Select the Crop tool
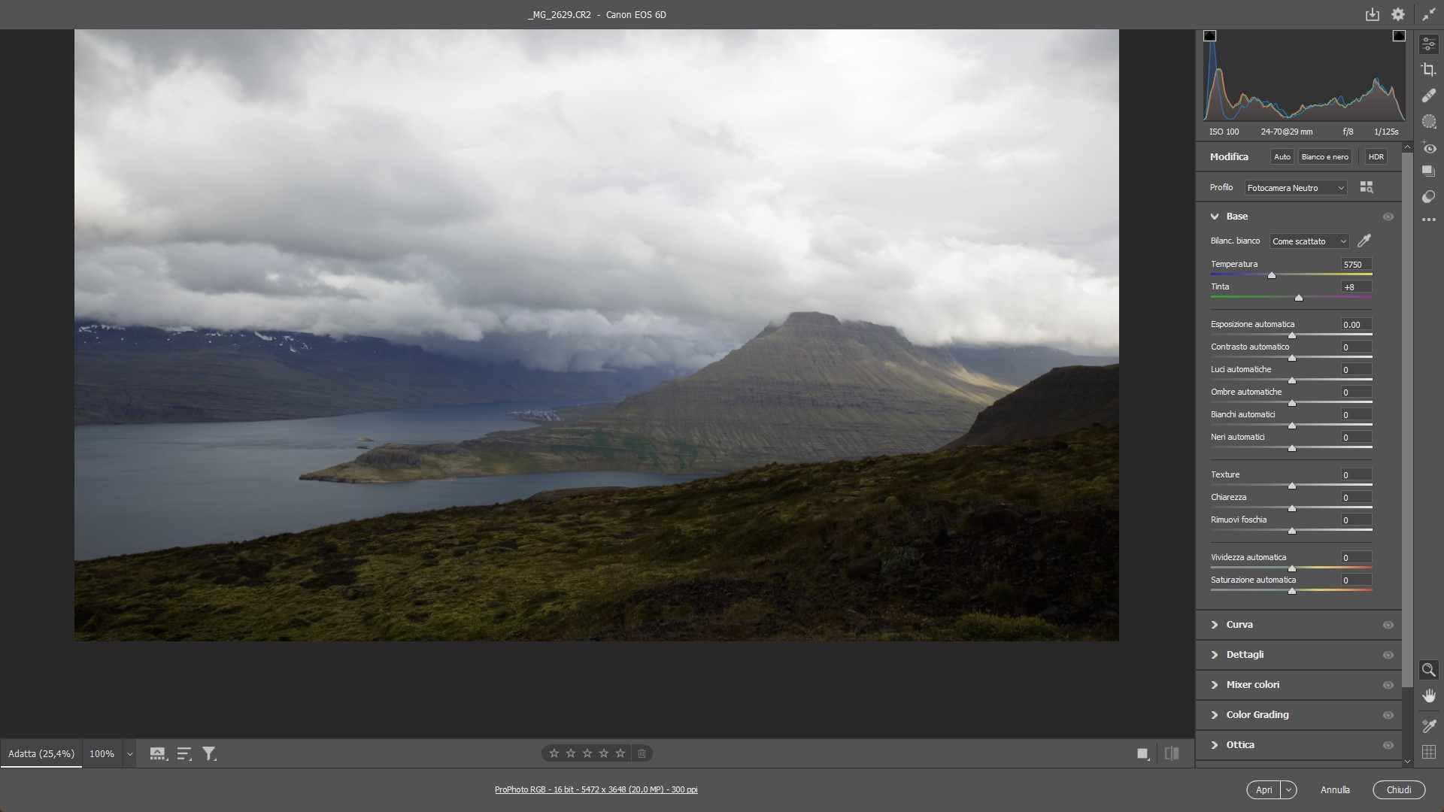 1429,70
